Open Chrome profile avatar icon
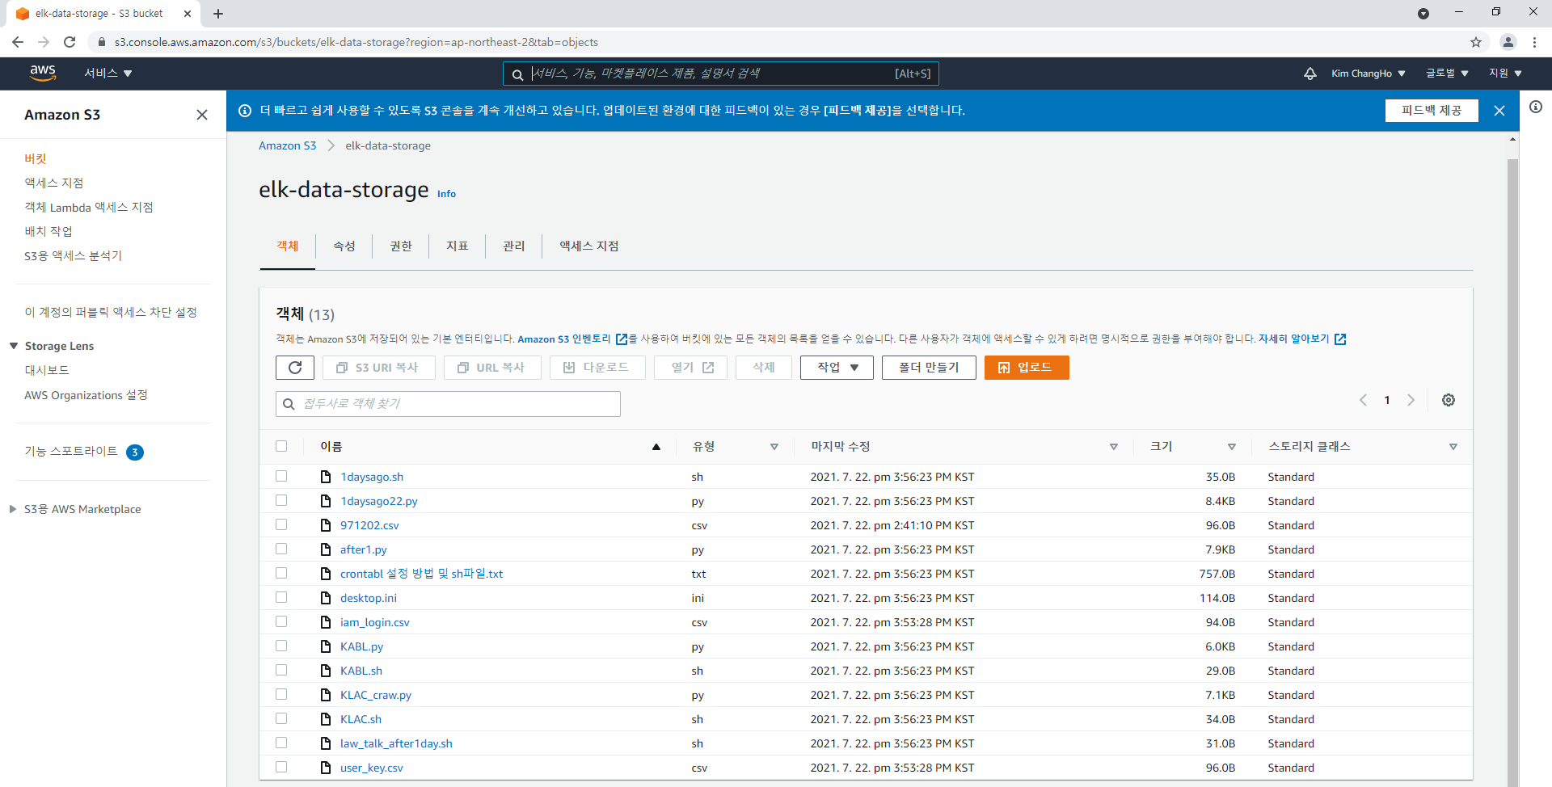1552x787 pixels. tap(1508, 42)
